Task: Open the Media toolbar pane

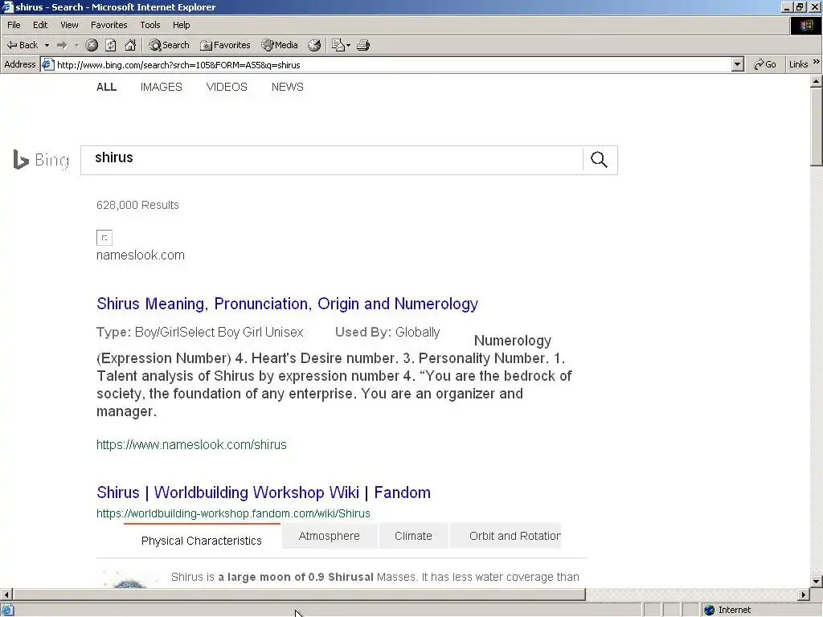Action: [x=280, y=45]
